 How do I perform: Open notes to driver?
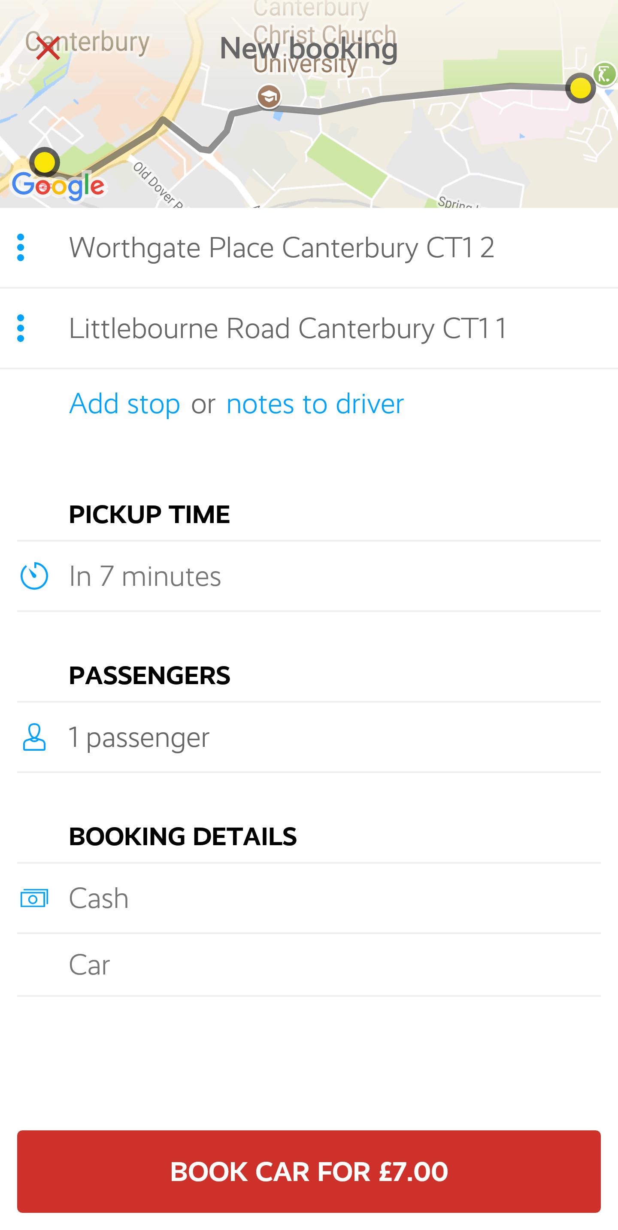[x=315, y=403]
